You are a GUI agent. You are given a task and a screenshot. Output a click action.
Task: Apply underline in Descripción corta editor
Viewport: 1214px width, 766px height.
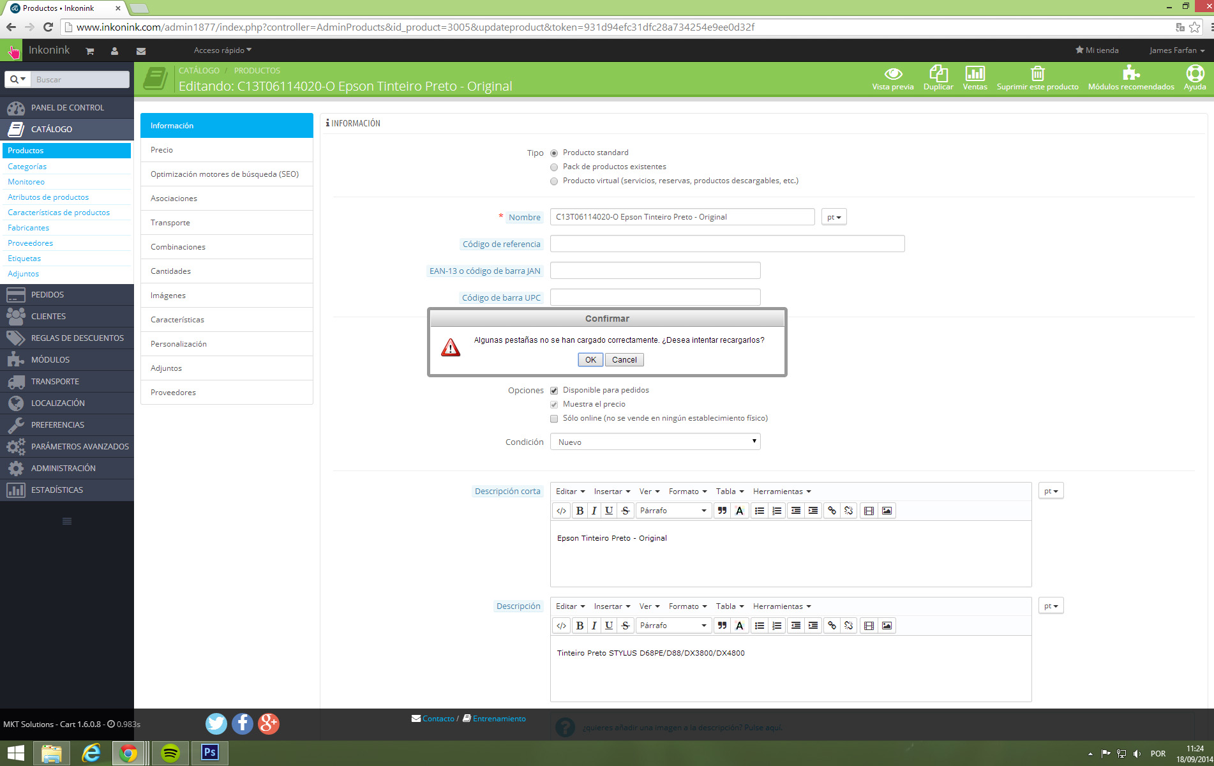[609, 511]
